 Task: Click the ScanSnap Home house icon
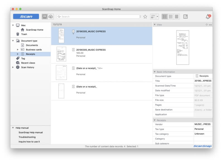click(23, 30)
